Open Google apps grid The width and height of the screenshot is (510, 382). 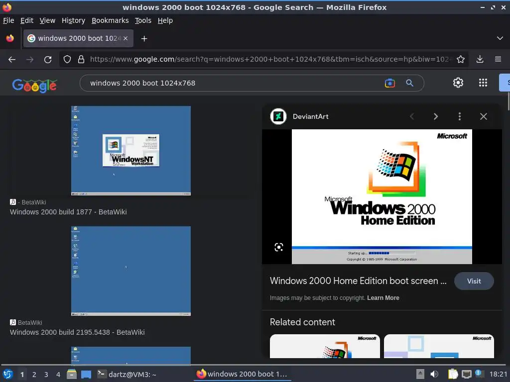click(483, 83)
